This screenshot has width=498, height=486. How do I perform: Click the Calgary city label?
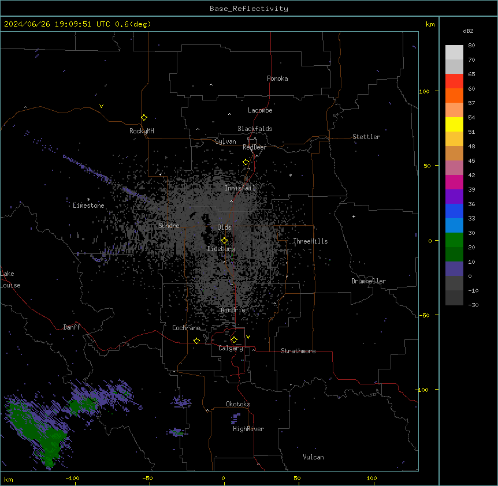click(231, 348)
